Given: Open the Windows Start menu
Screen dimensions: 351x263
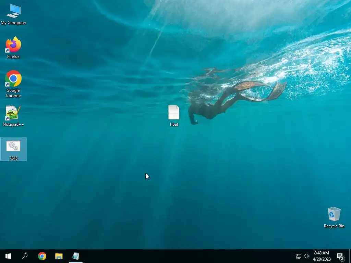Looking at the screenshot, I should click(x=8, y=256).
